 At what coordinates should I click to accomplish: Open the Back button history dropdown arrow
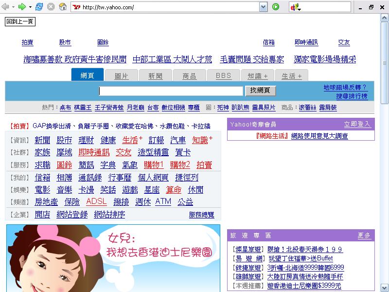coord(13,7)
